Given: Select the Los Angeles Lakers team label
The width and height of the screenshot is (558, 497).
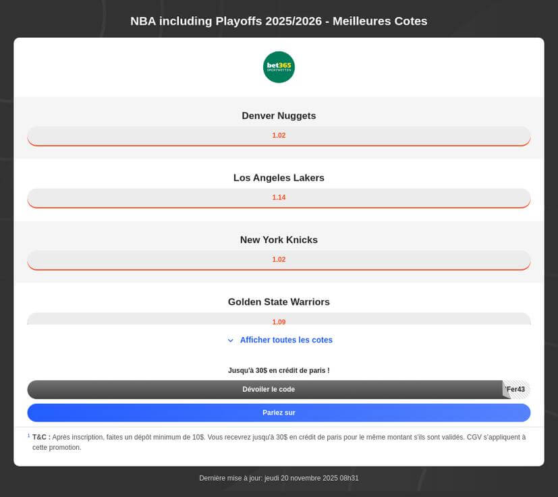Looking at the screenshot, I should 279,177.
